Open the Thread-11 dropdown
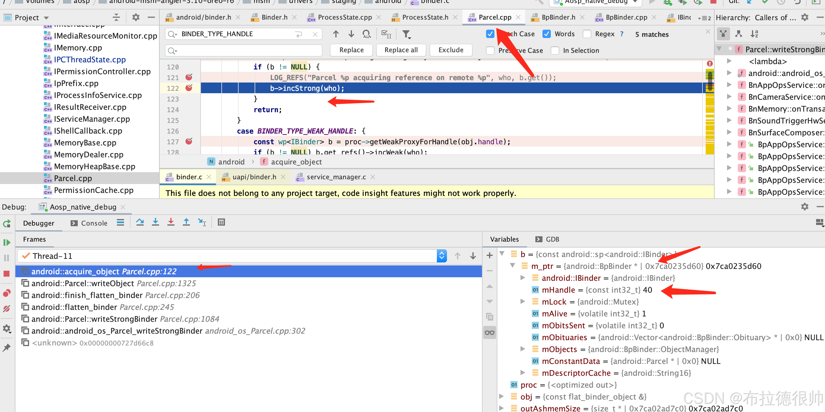825x412 pixels. 441,256
